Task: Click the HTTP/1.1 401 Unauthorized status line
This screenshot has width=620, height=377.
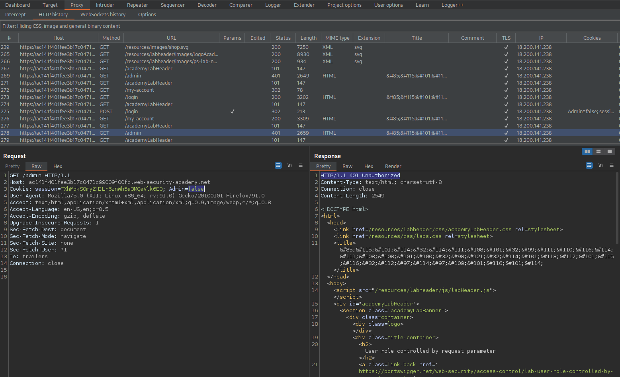Action: tap(360, 175)
